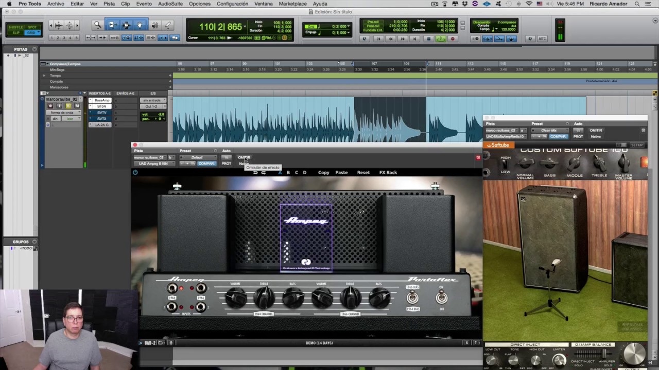Open the Default preset dropdown in UAD plugin
659x370 pixels.
[x=198, y=157]
